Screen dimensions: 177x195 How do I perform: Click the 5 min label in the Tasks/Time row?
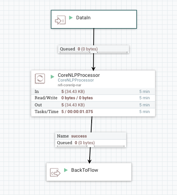144,111
